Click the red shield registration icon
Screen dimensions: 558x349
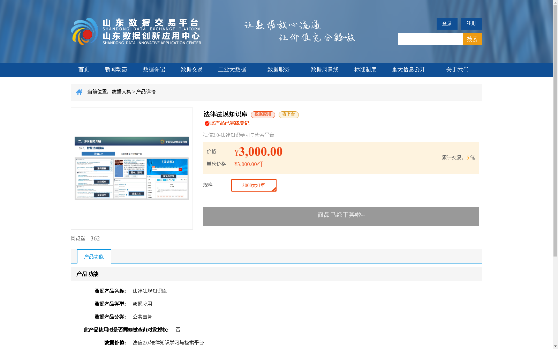(x=207, y=124)
